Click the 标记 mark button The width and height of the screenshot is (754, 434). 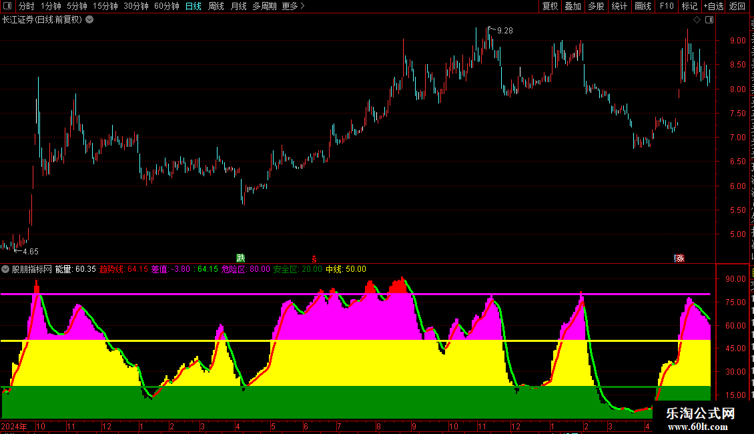click(x=689, y=6)
